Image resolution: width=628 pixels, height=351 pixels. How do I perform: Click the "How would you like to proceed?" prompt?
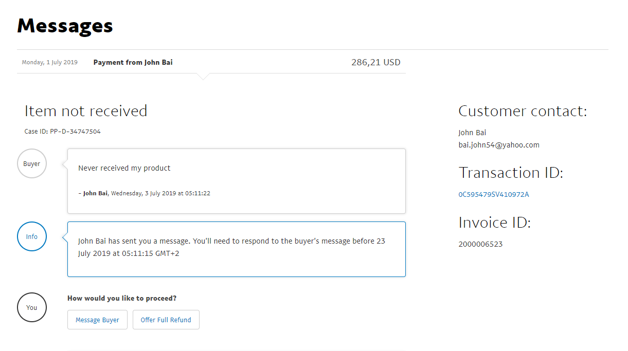click(x=122, y=298)
